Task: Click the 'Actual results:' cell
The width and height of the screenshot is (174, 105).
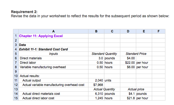Action: click(x=53, y=76)
